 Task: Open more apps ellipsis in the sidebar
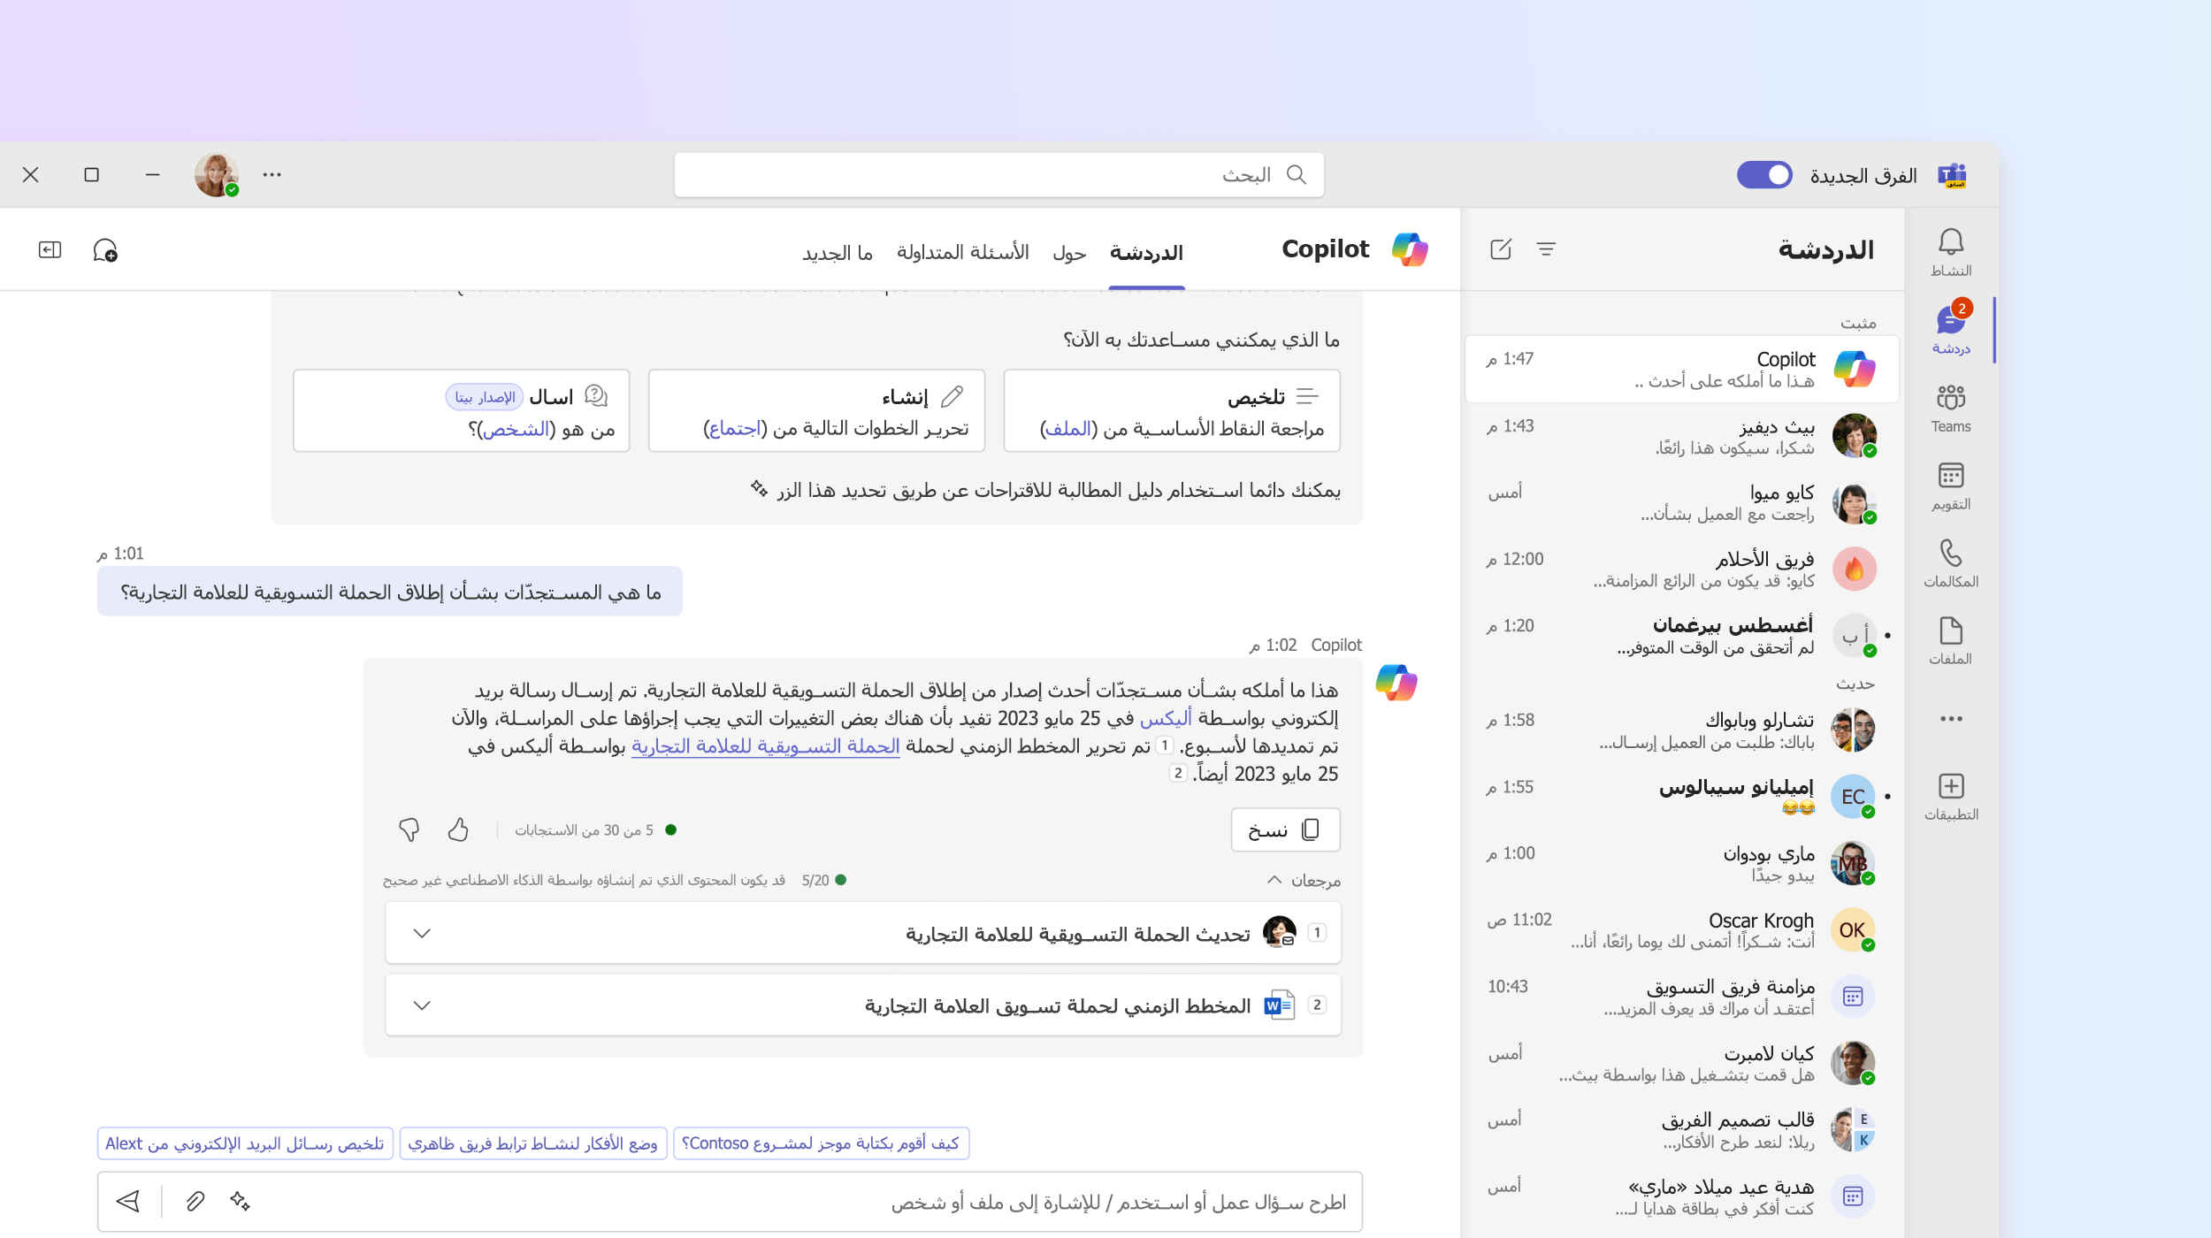coord(1951,719)
